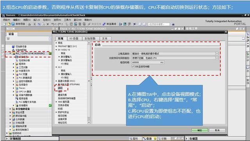This screenshot has height=141, width=250.
Task: Open the 在线(O) menu
Action: pos(47,20)
